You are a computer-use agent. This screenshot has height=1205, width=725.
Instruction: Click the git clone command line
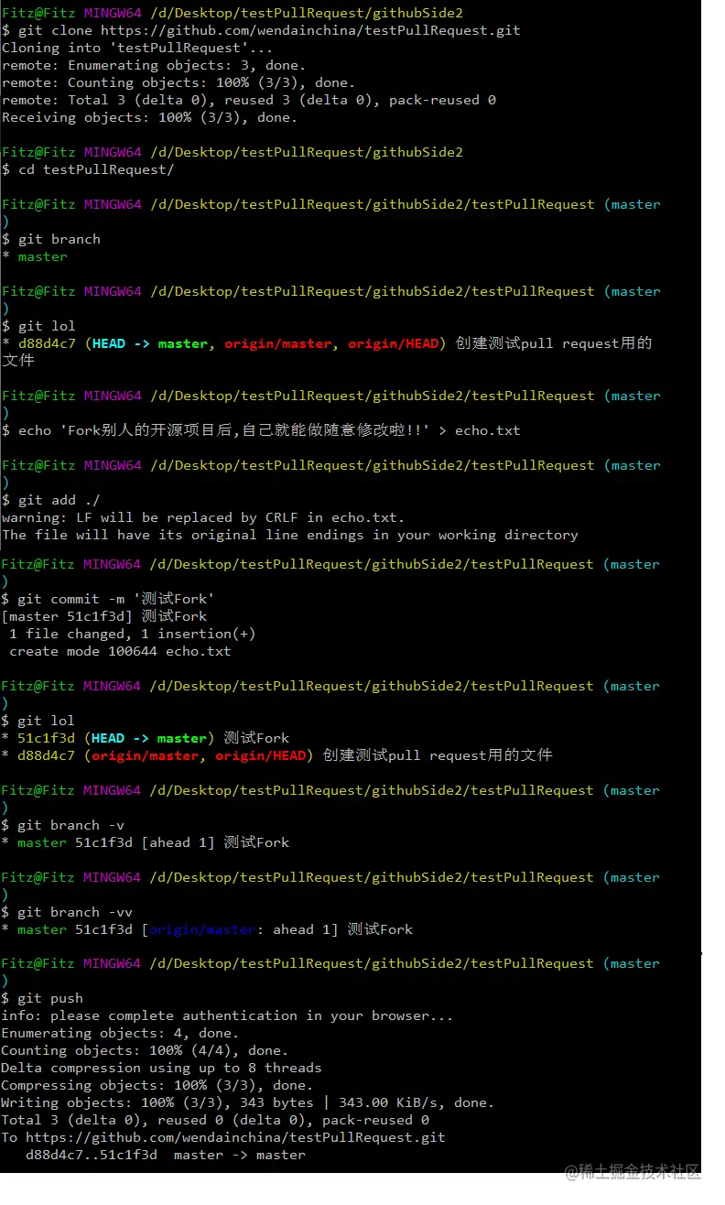tap(261, 30)
